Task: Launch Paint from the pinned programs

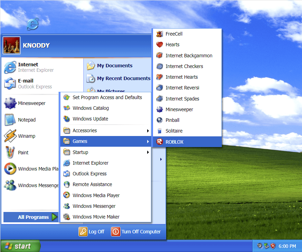Action: [23, 152]
